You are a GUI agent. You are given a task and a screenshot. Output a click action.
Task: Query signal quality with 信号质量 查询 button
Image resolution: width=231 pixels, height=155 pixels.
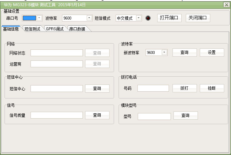point(97,115)
